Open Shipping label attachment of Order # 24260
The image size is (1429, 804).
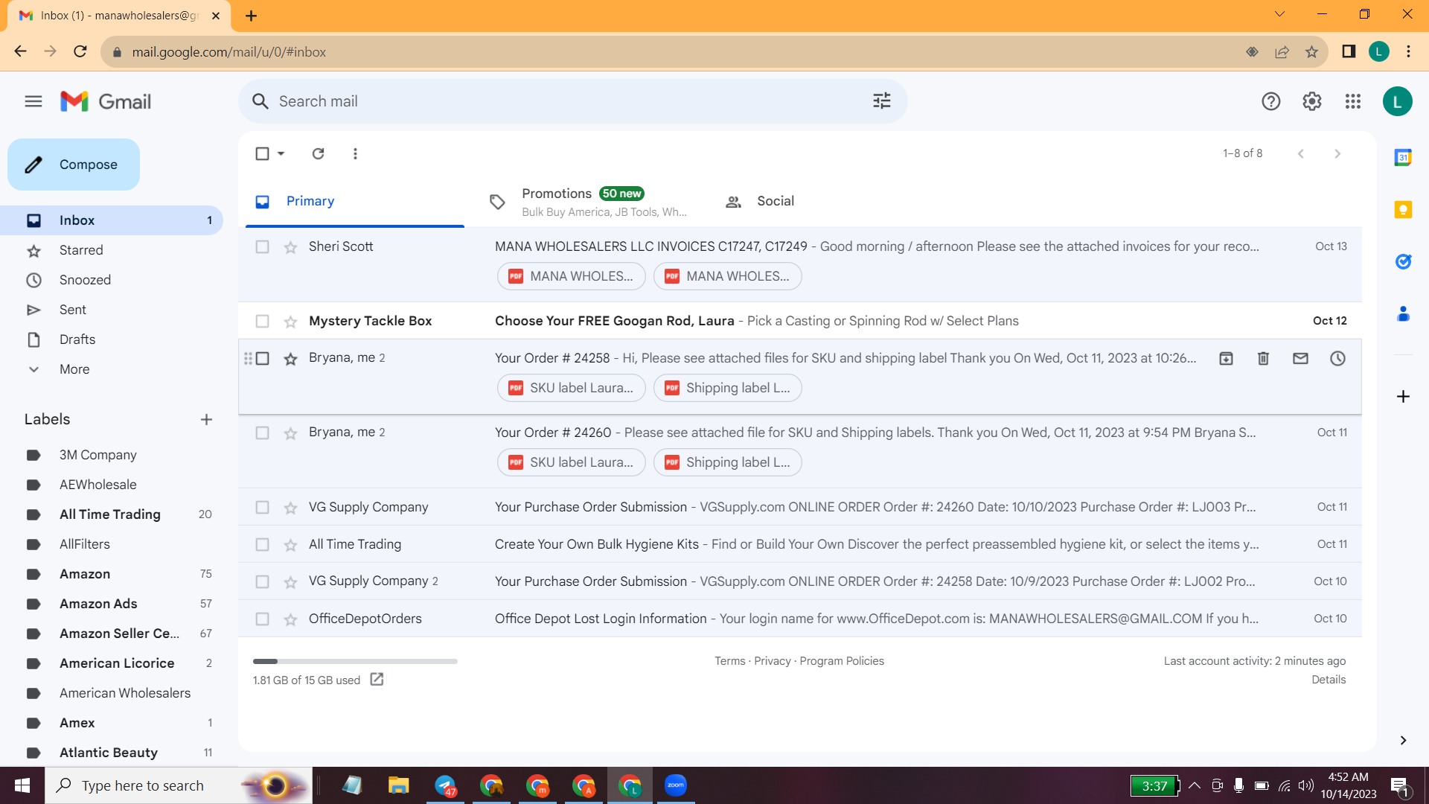[728, 462]
